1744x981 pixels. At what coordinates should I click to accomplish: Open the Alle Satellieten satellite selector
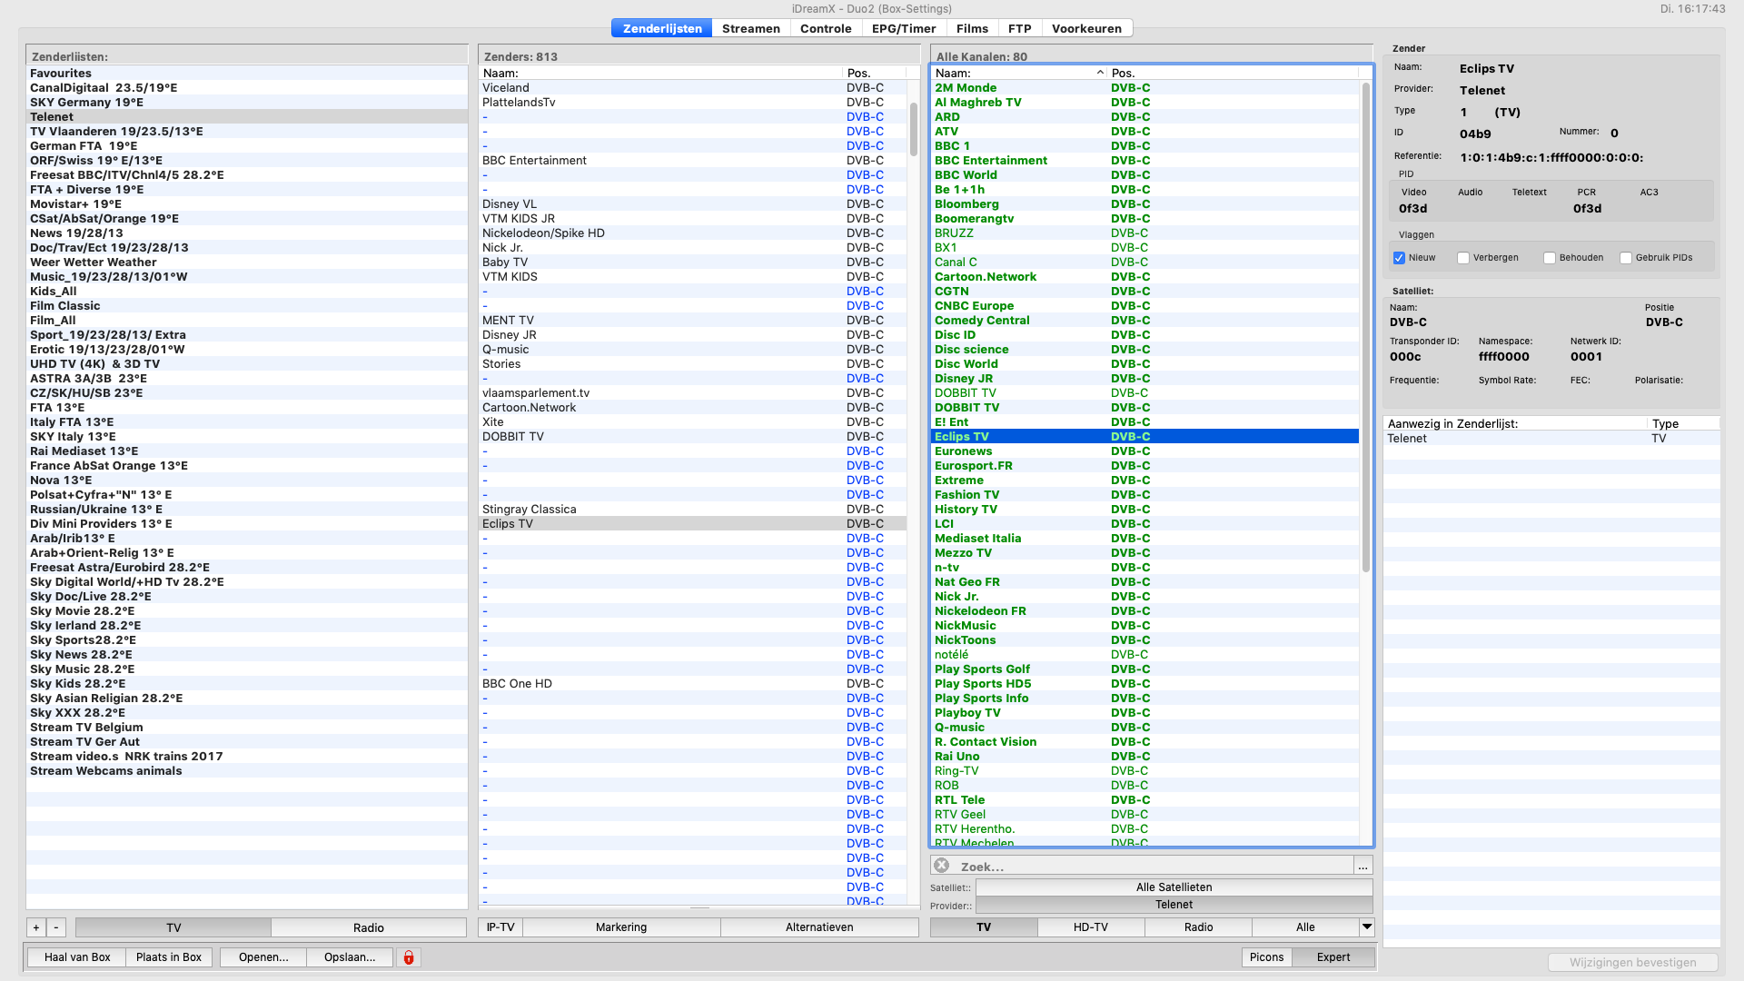(x=1174, y=887)
